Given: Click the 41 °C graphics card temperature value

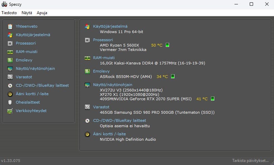Looking at the screenshot, I should [202, 99].
